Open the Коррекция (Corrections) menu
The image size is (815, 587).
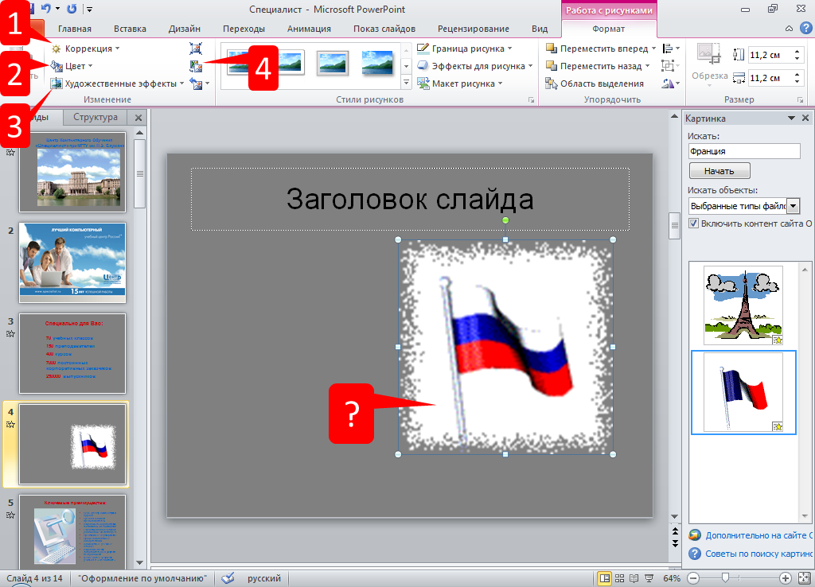[86, 49]
